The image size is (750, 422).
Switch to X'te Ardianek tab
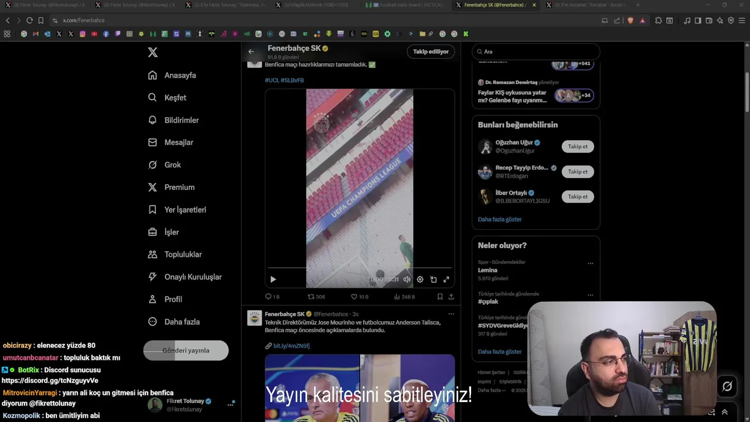coord(586,5)
